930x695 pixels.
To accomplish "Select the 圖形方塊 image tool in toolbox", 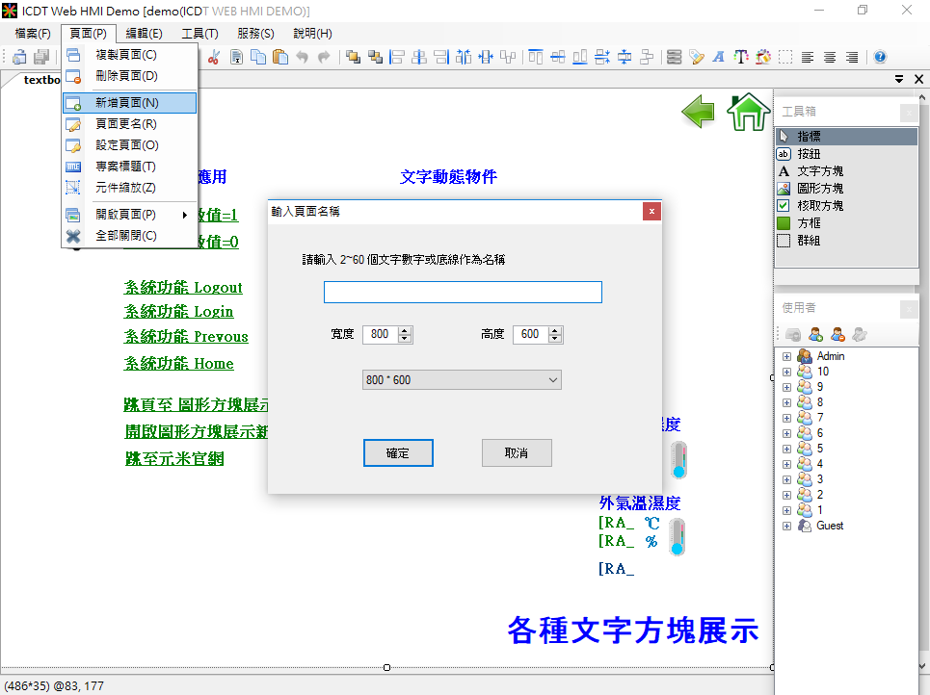I will click(820, 189).
